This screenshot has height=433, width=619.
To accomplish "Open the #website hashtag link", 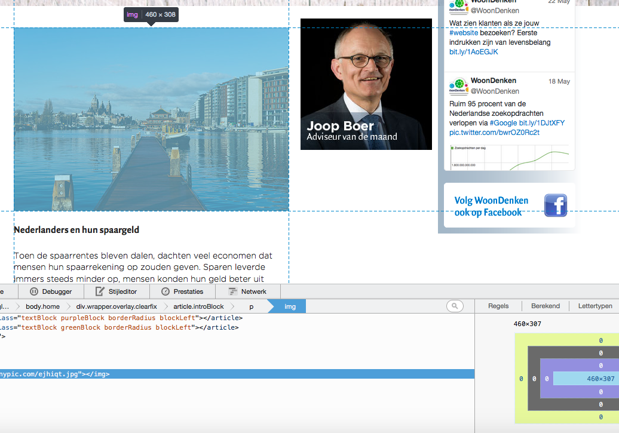I will pyautogui.click(x=464, y=33).
